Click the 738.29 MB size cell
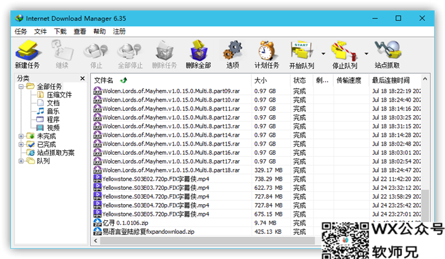This screenshot has height=259, width=445. [x=268, y=179]
